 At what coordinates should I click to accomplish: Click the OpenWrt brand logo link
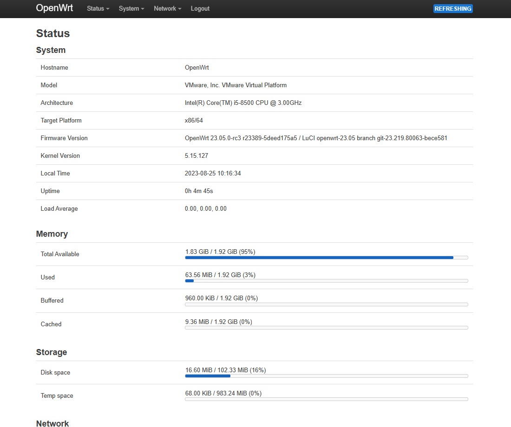pos(54,8)
